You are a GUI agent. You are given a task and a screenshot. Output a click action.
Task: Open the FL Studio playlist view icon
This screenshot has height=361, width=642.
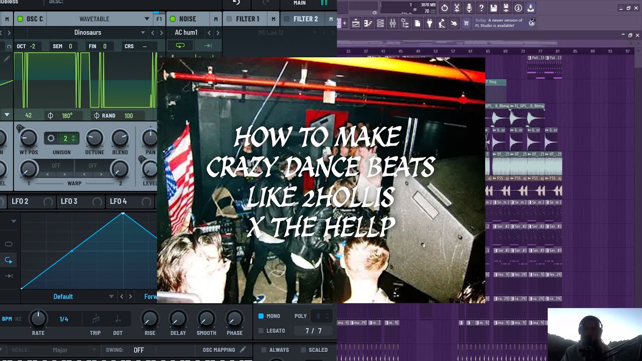[x=356, y=23]
